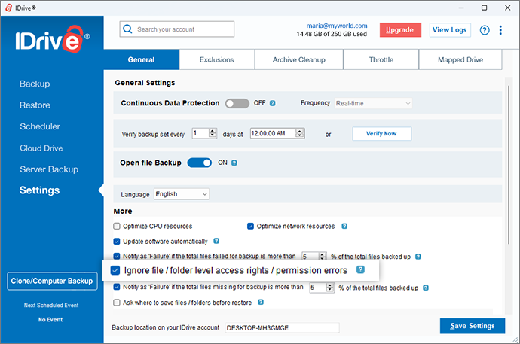Viewport: 520px width, 344px height.
Task: Open the help question mark icon in header
Action: tap(485, 30)
